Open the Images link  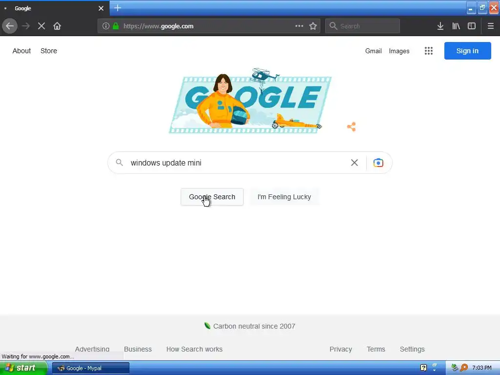399,51
